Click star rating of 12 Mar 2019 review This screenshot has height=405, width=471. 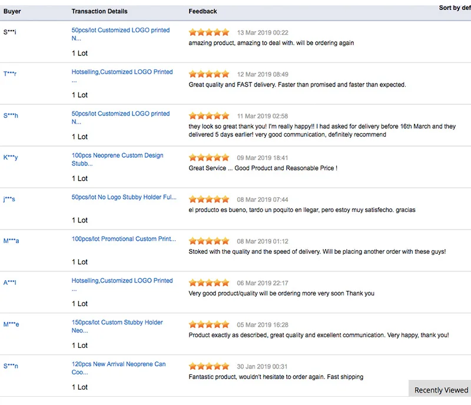coord(209,74)
